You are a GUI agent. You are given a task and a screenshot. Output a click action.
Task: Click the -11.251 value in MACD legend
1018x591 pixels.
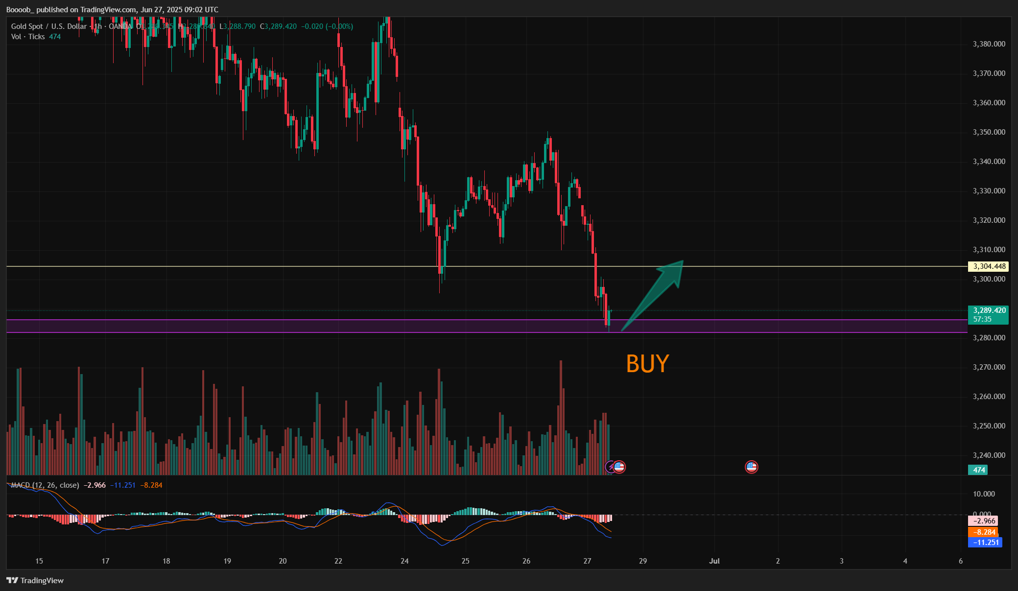coord(123,485)
